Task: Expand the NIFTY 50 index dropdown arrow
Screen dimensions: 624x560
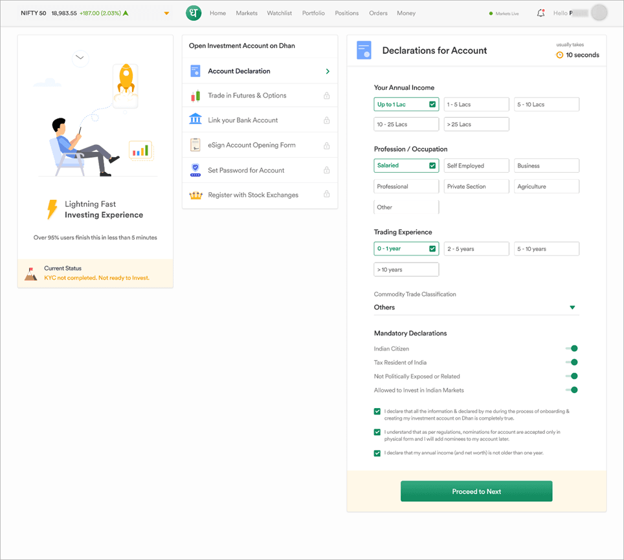Action: [x=166, y=14]
